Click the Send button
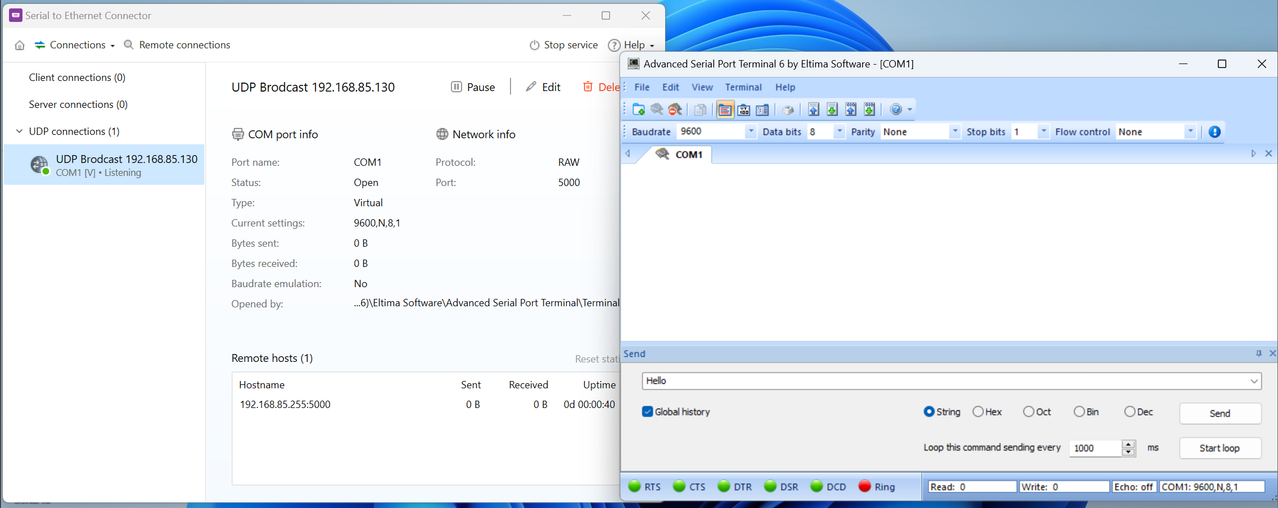Viewport: 1278px width, 508px height. click(x=1220, y=414)
